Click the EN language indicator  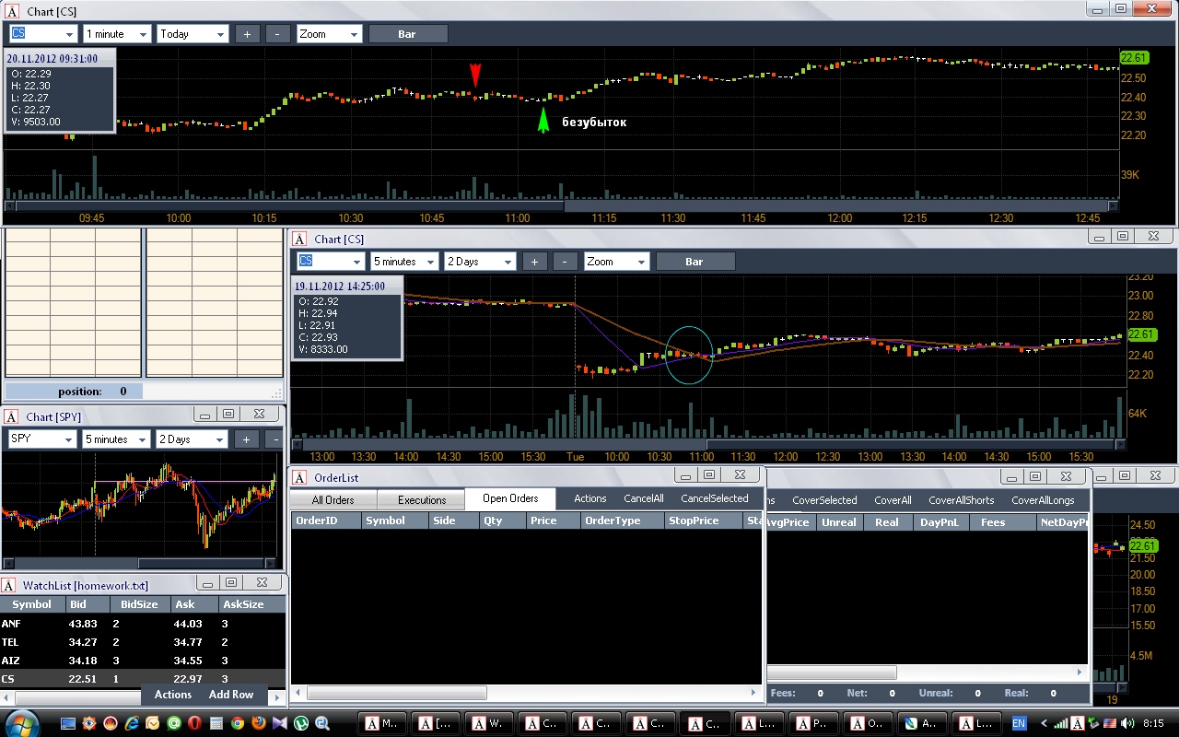[1019, 723]
